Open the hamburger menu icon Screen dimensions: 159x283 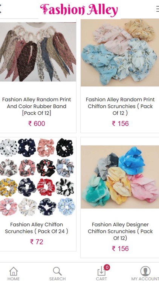157,9
